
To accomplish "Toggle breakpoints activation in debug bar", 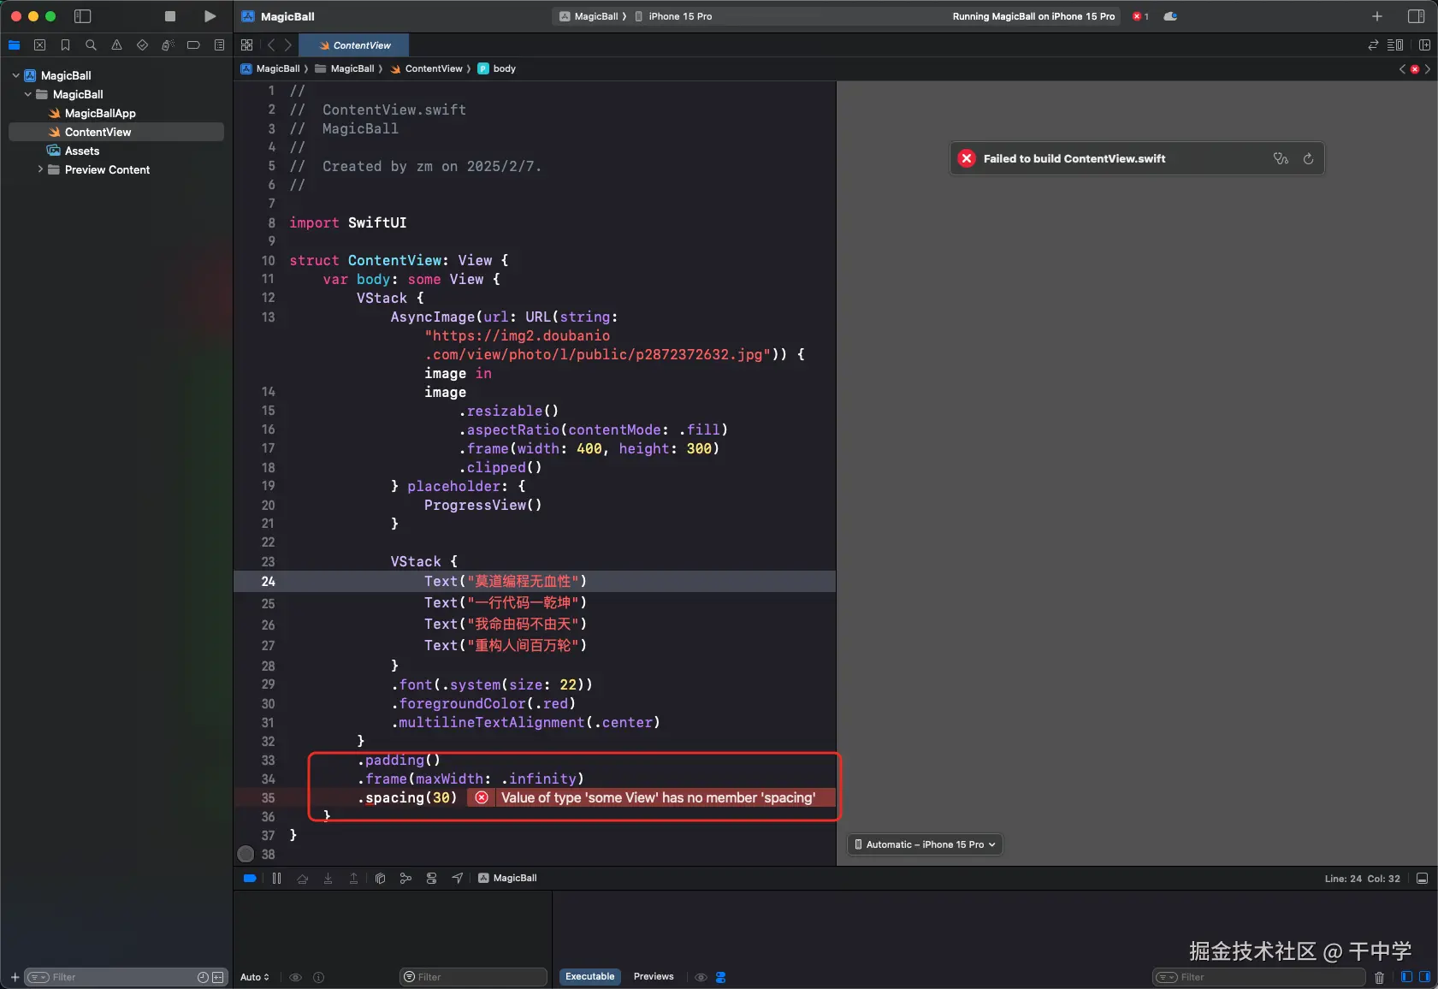I will tap(250, 878).
